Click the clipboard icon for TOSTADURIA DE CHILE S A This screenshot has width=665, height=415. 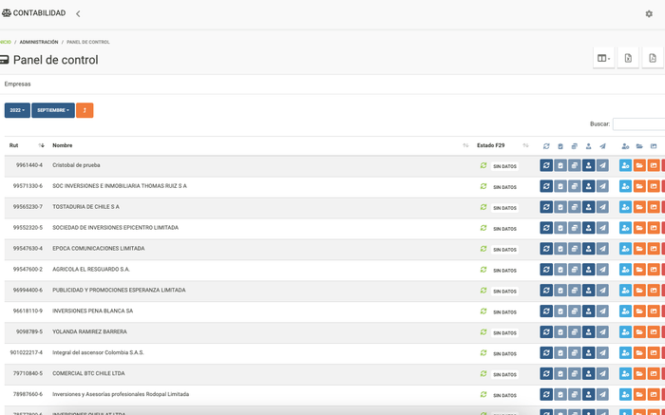560,207
